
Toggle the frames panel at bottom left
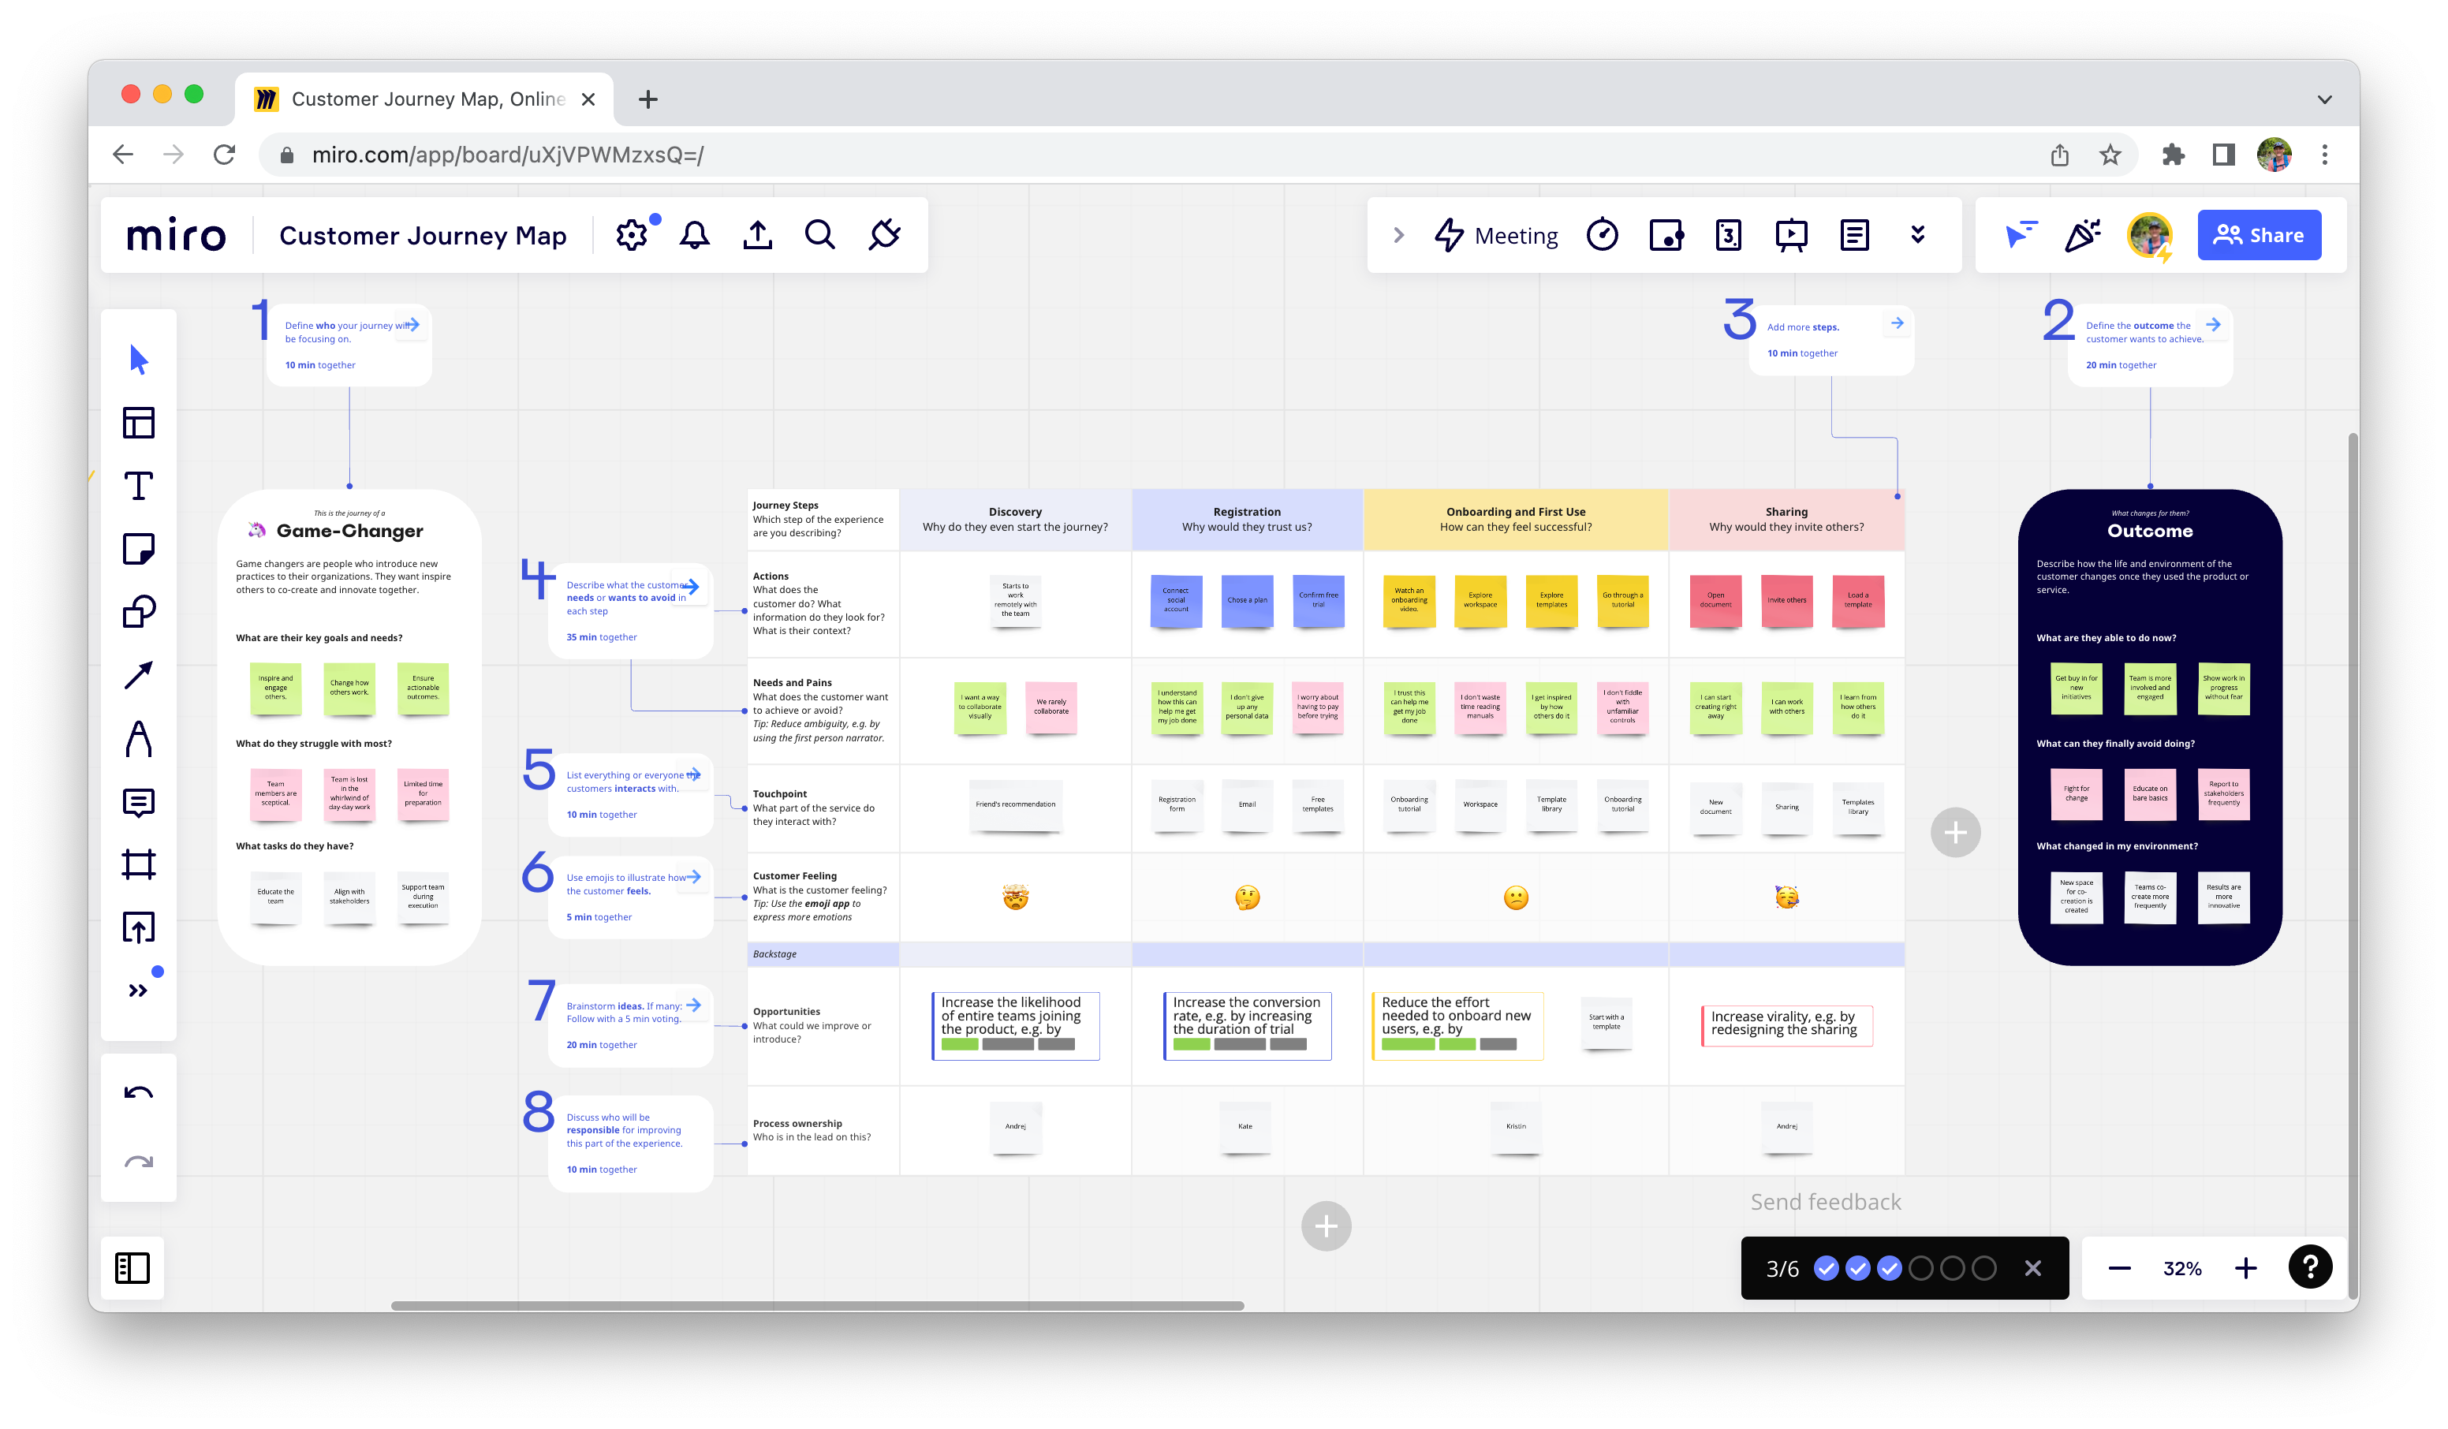132,1268
